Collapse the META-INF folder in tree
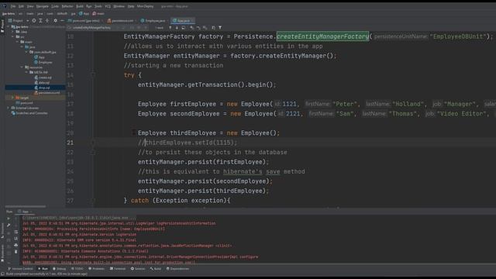 click(x=27, y=72)
